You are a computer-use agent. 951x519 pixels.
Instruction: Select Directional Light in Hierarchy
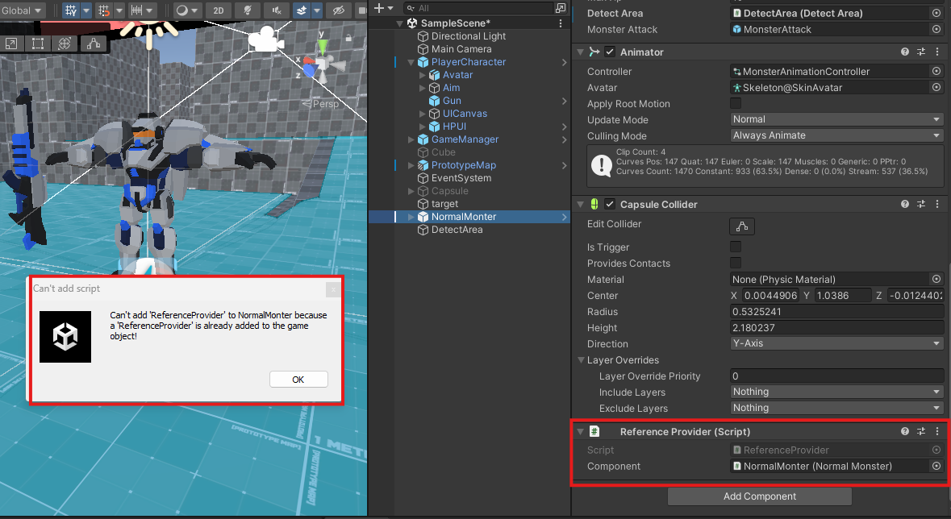[468, 36]
